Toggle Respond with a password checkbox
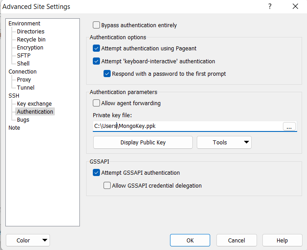This screenshot has width=307, height=250. (107, 74)
